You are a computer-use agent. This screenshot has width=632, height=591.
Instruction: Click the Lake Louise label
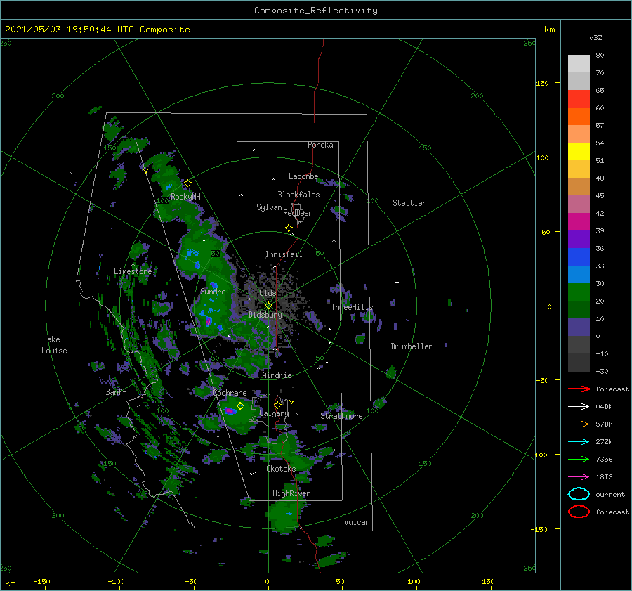coord(54,345)
